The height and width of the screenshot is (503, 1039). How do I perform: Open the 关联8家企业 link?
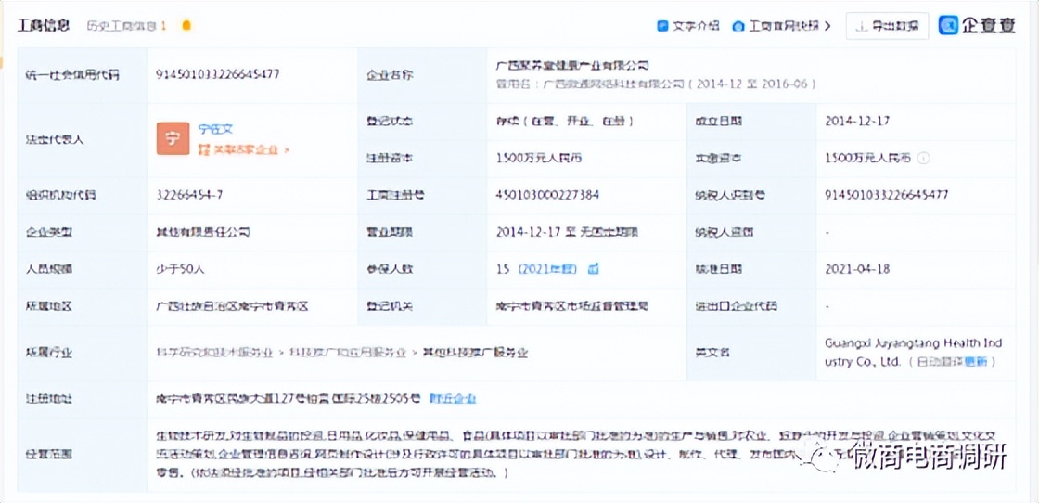[244, 149]
